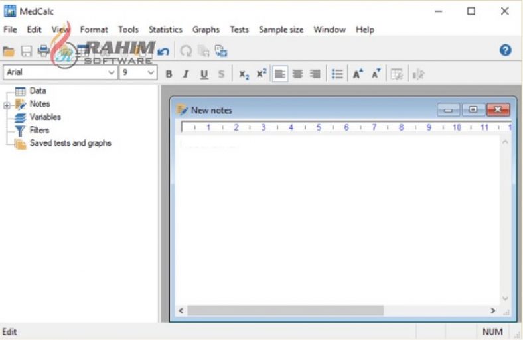This screenshot has height=340, width=523.
Task: Open the Format menu
Action: [94, 30]
